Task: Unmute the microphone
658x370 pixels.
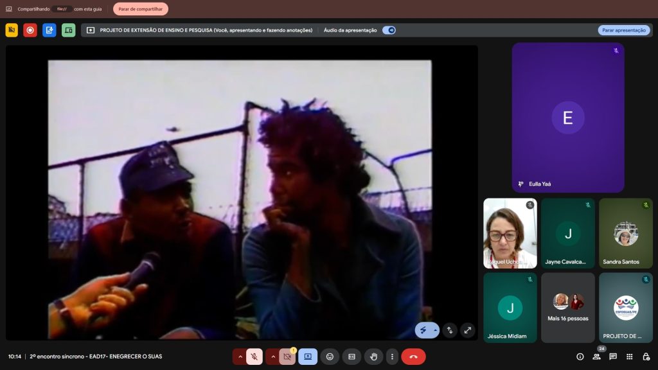Action: pos(254,357)
